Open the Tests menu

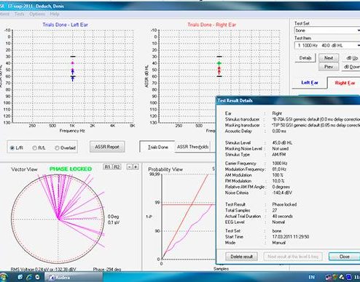point(19,14)
